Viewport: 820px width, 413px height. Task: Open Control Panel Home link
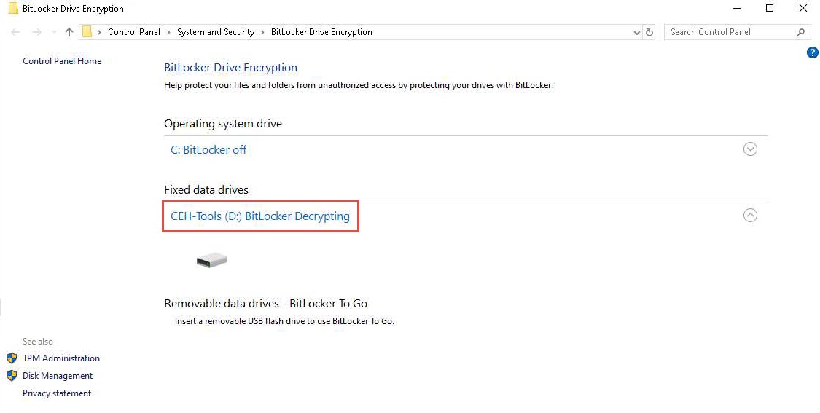pyautogui.click(x=62, y=61)
